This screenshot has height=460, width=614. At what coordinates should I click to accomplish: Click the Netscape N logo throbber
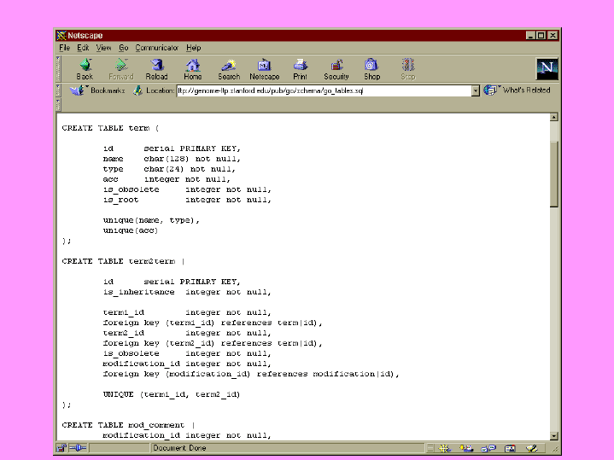point(547,68)
